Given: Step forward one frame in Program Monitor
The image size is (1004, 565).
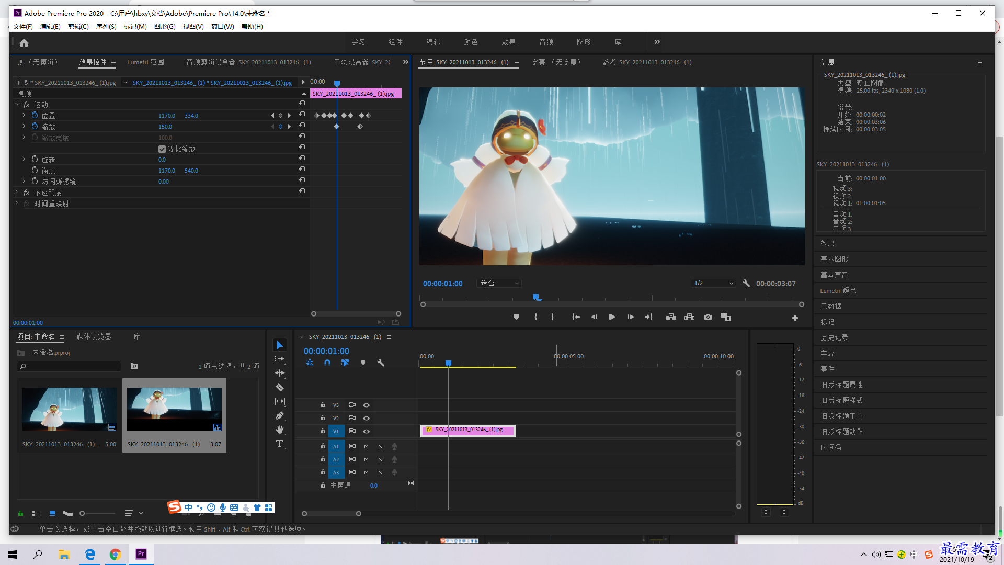Looking at the screenshot, I should [631, 317].
